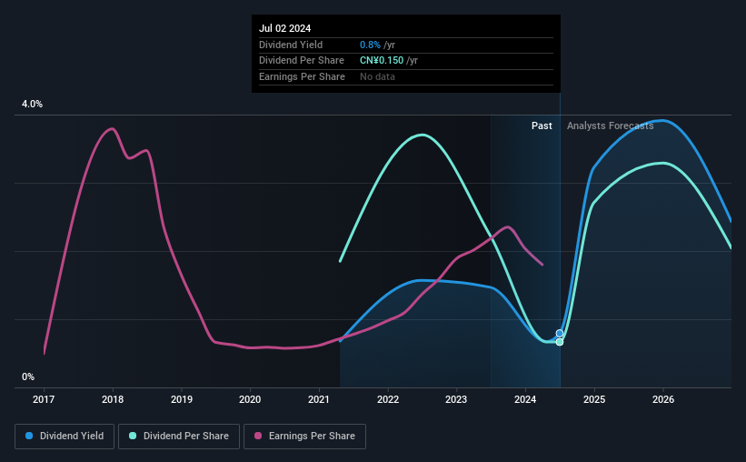Click the teal Dividend Per Share legend dot
This screenshot has width=746, height=462.
[x=133, y=436]
